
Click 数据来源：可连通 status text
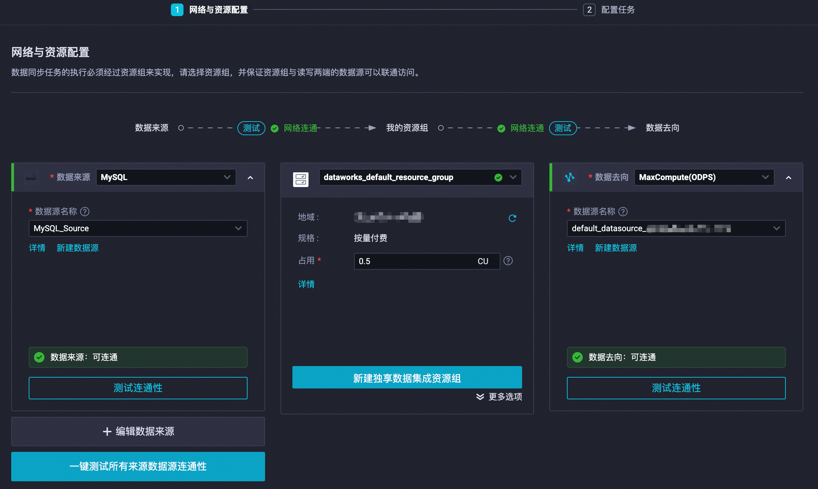point(84,357)
